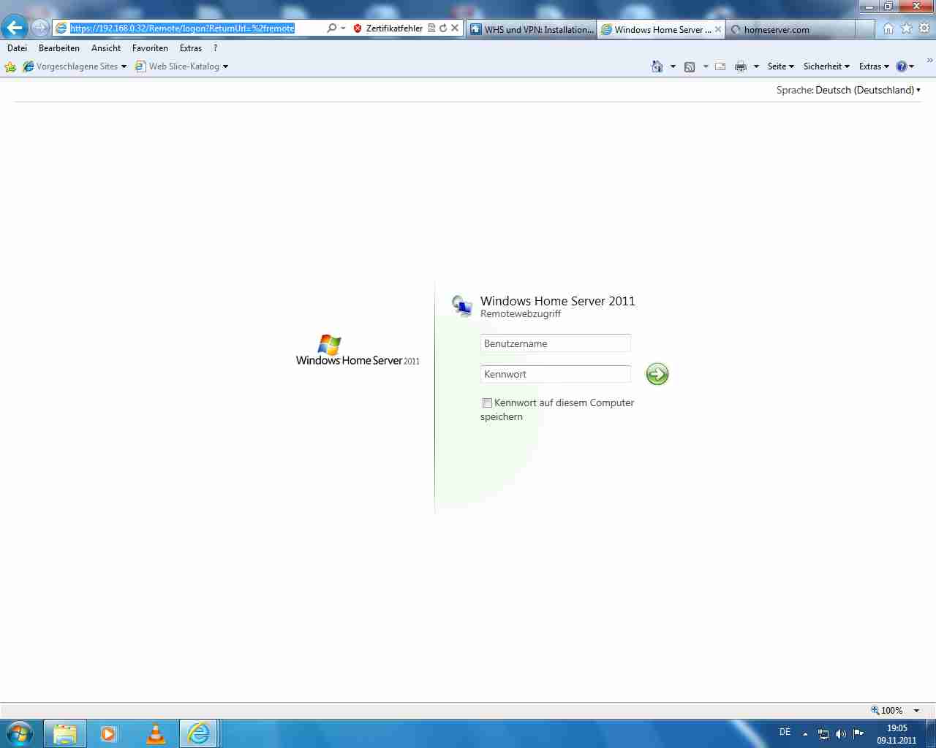
Task: Submit login with green arrow button
Action: pyautogui.click(x=657, y=374)
